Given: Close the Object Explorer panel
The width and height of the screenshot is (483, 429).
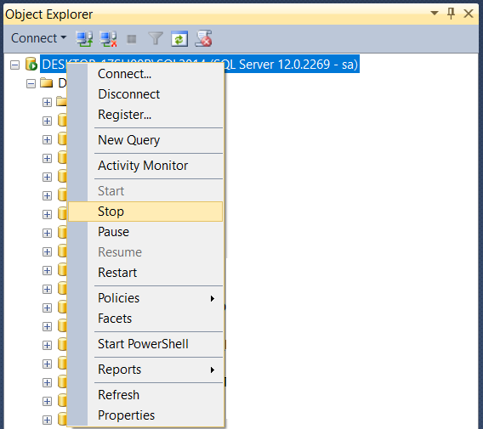Looking at the screenshot, I should coord(469,14).
